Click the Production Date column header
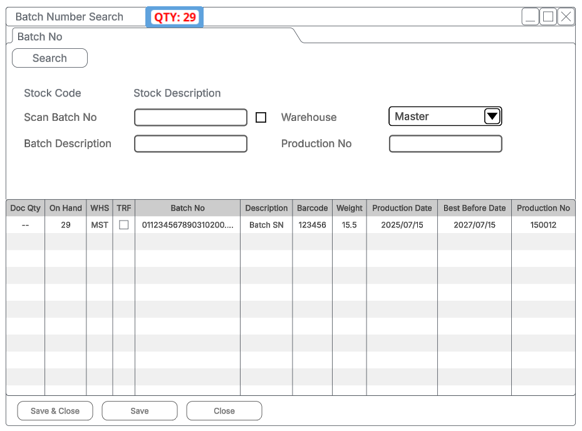Image resolution: width=582 pixels, height=431 pixels. pyautogui.click(x=402, y=208)
